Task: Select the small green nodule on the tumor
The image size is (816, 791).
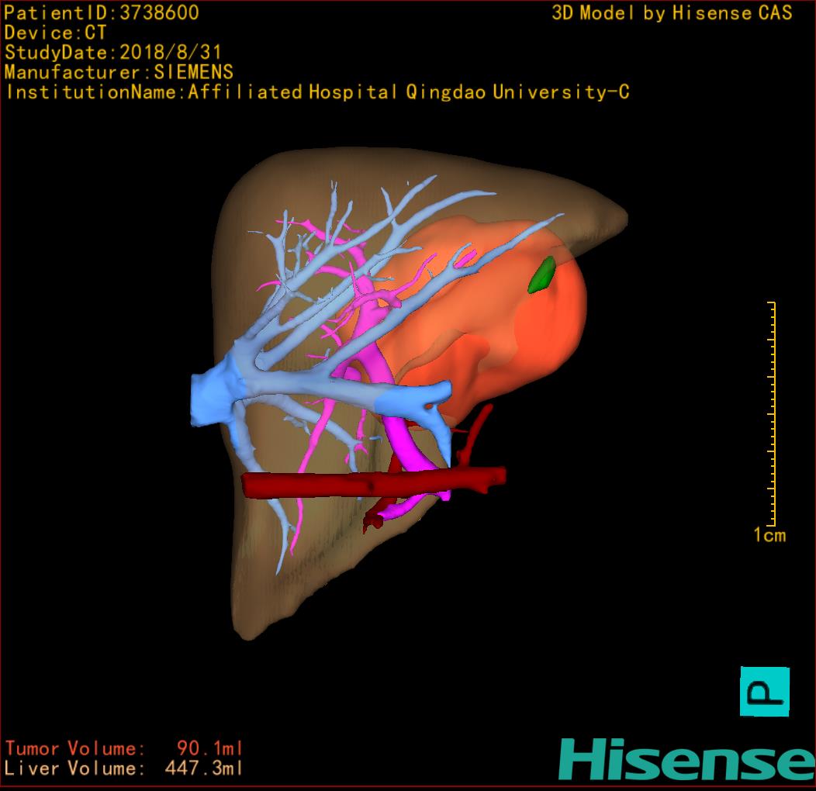Action: pyautogui.click(x=541, y=275)
